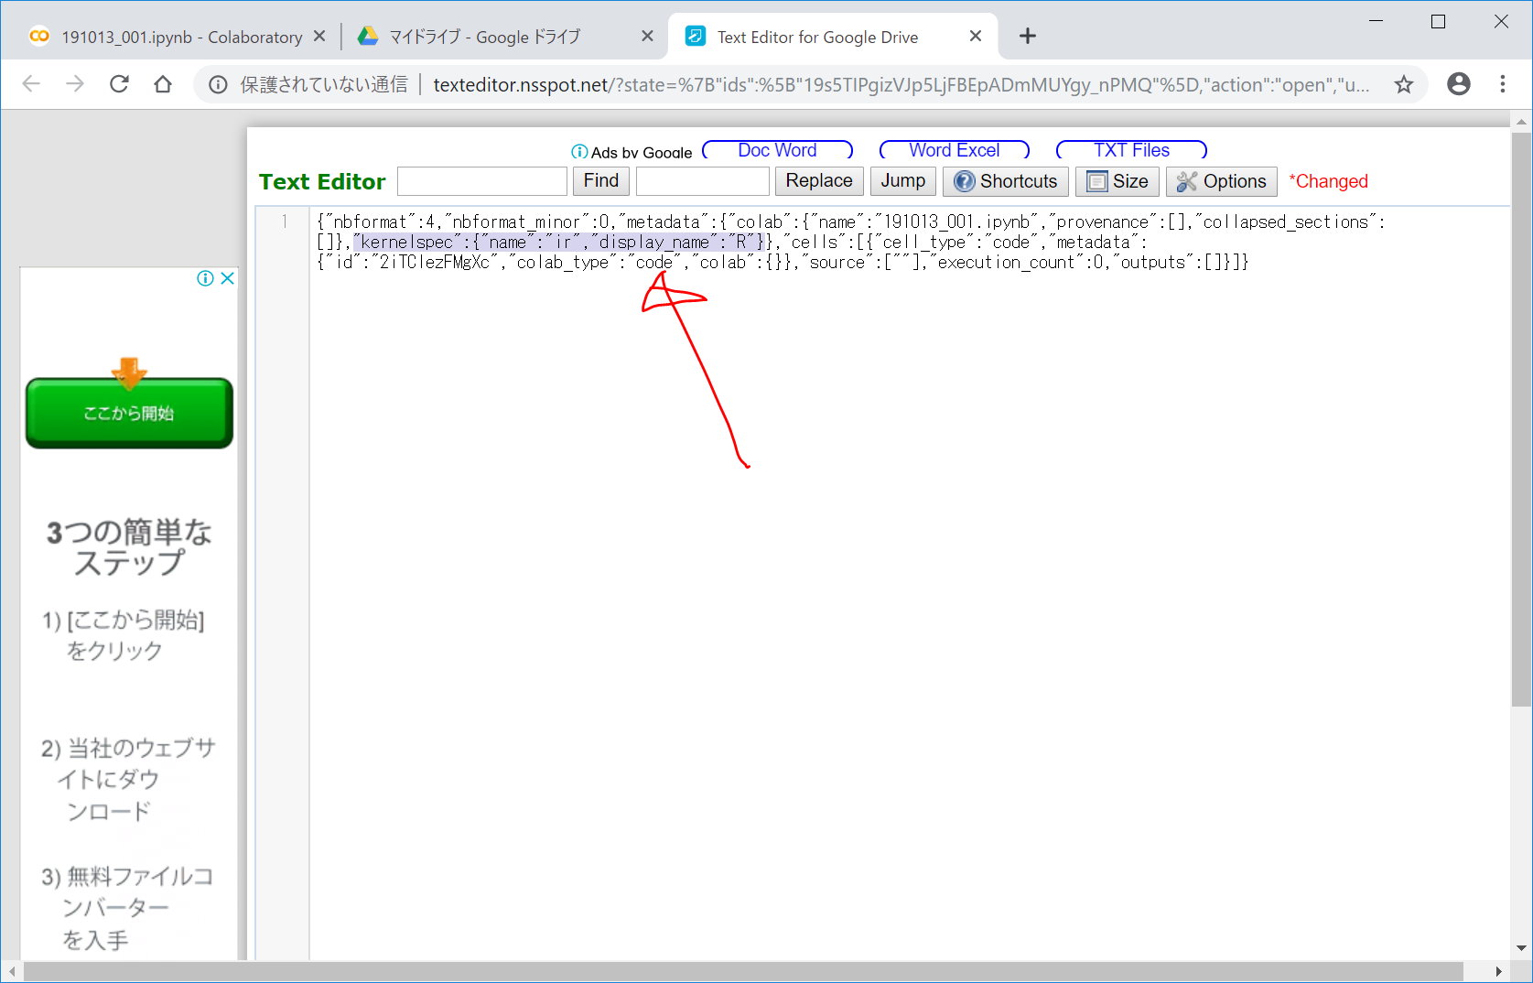Switch to the Google Drive tab

[x=485, y=37]
